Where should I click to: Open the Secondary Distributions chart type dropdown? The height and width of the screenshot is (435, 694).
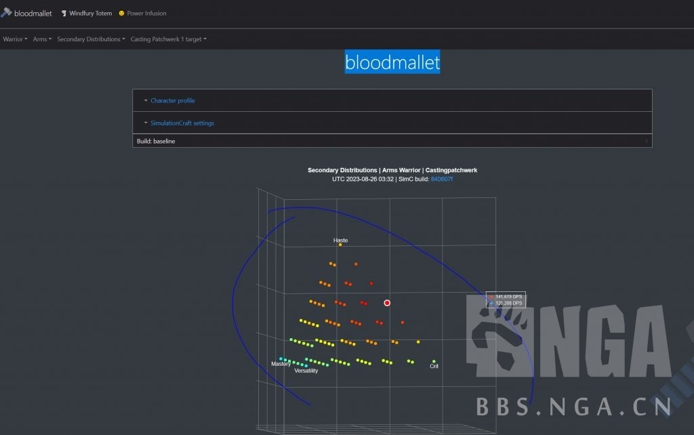91,39
